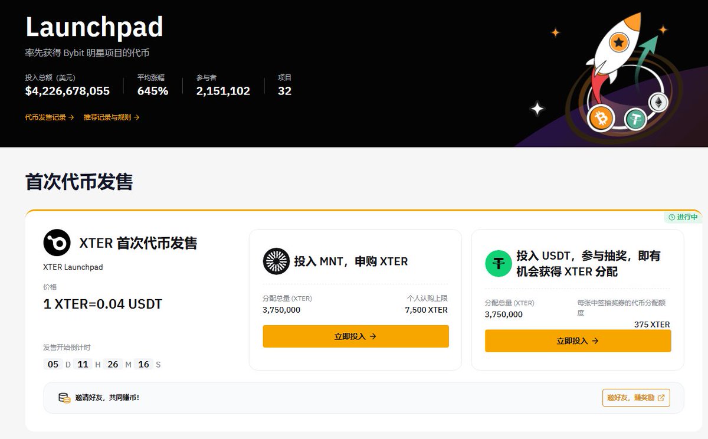The height and width of the screenshot is (439, 708).
Task: Click the project count 32
Action: 284,91
